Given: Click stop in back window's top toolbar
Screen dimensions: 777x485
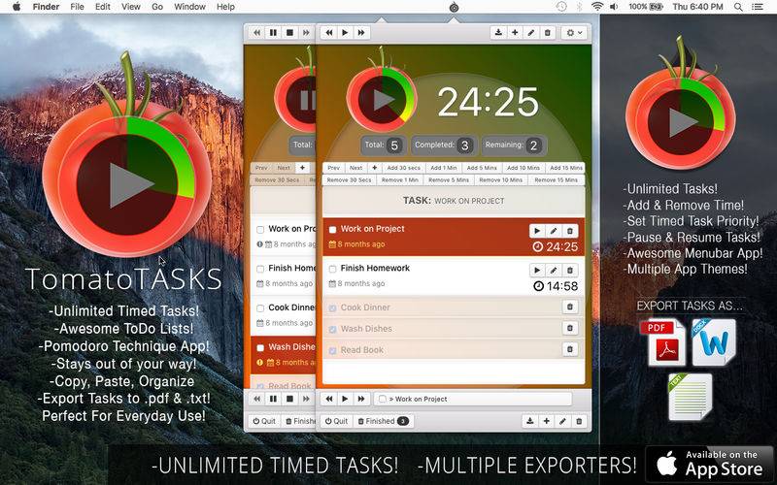Looking at the screenshot, I should (x=289, y=33).
